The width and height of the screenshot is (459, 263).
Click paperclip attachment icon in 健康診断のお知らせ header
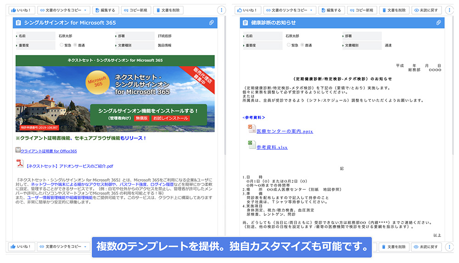tap(438, 22)
